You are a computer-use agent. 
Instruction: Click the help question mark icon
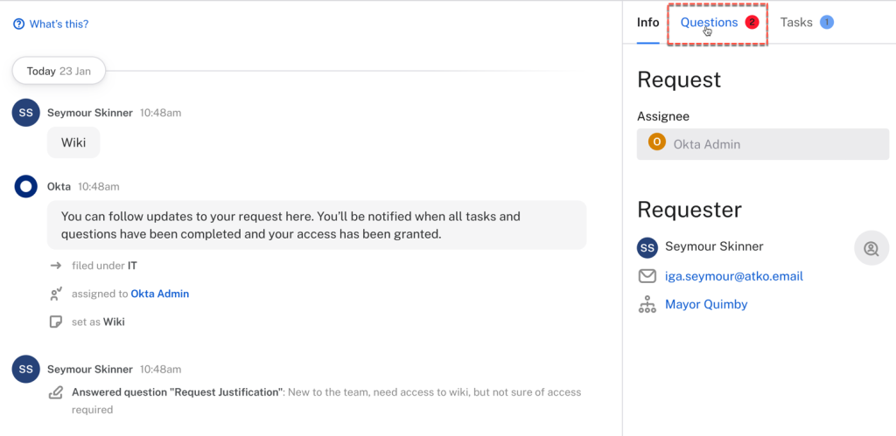(18, 24)
